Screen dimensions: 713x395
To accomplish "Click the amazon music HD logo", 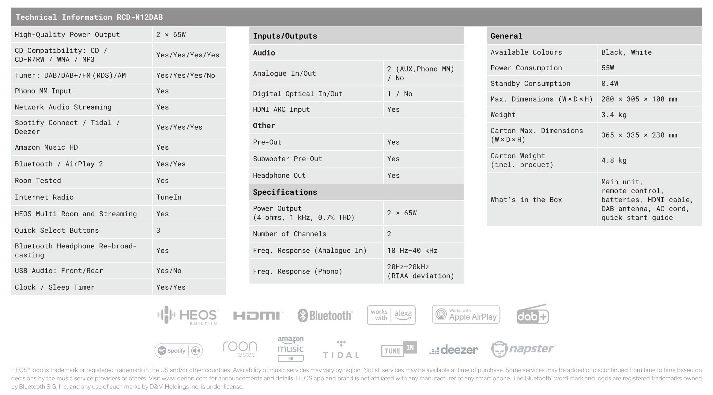I will click(x=291, y=349).
